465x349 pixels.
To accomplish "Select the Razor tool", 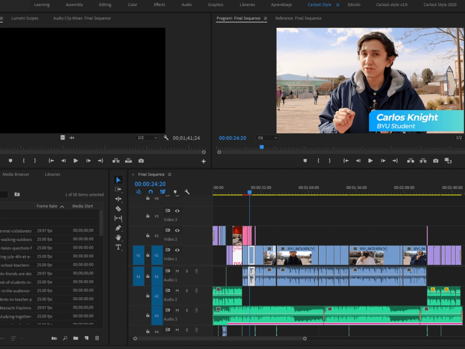I will coord(118,208).
